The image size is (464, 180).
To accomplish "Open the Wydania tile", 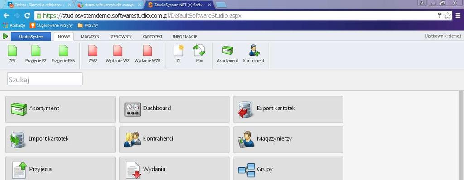I will [174, 169].
